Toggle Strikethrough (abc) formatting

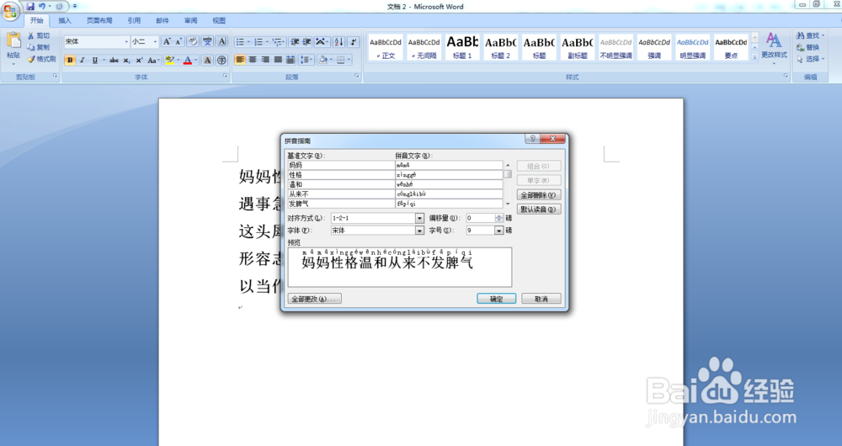pyautogui.click(x=114, y=60)
